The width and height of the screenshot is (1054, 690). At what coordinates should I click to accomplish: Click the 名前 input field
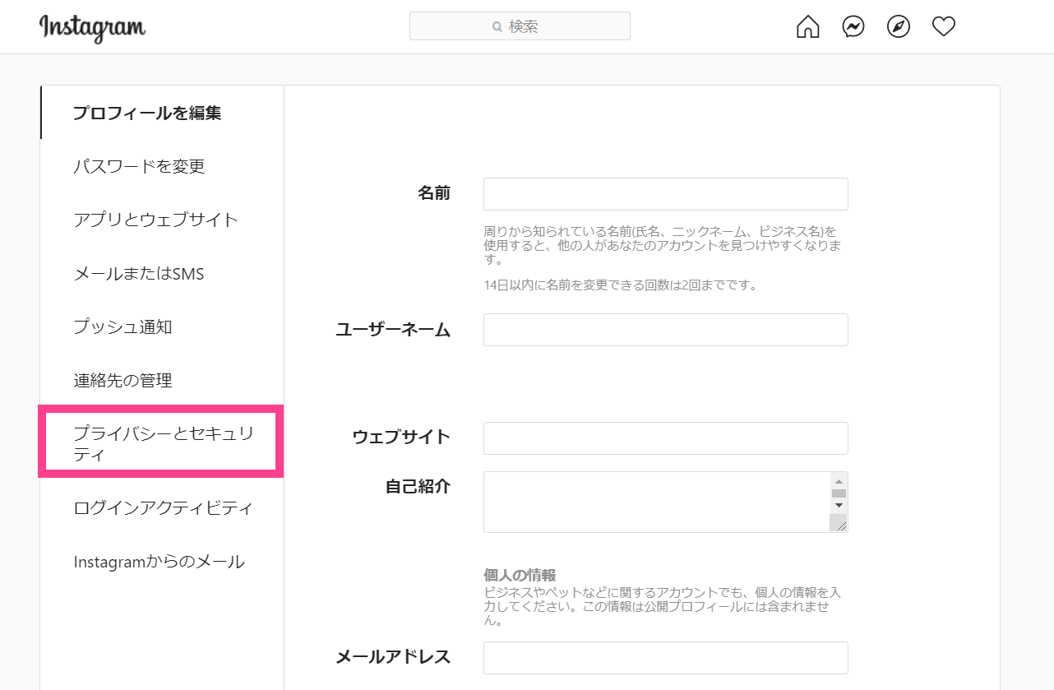point(666,194)
